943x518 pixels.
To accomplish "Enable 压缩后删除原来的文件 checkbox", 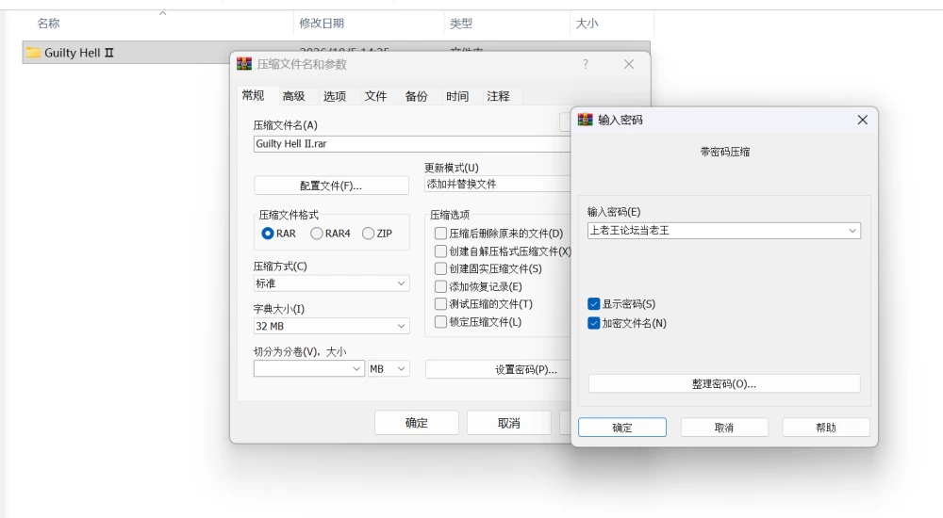I will tap(440, 234).
